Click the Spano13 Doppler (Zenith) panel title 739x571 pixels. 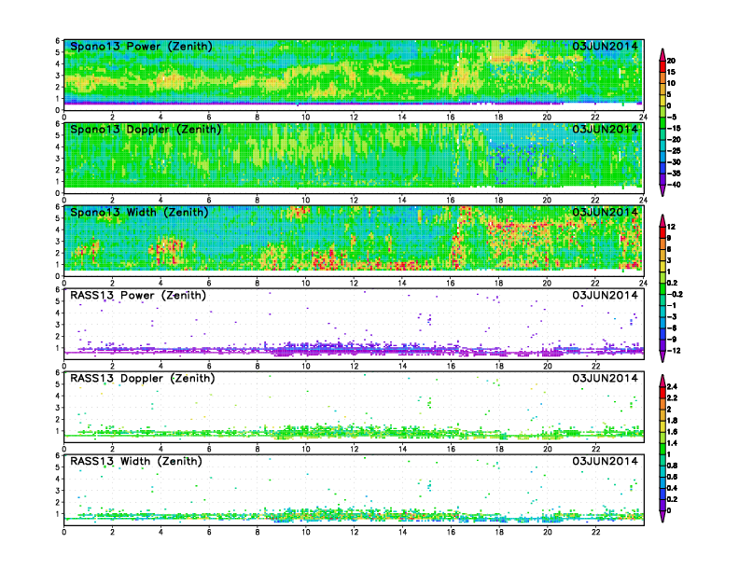tap(146, 129)
